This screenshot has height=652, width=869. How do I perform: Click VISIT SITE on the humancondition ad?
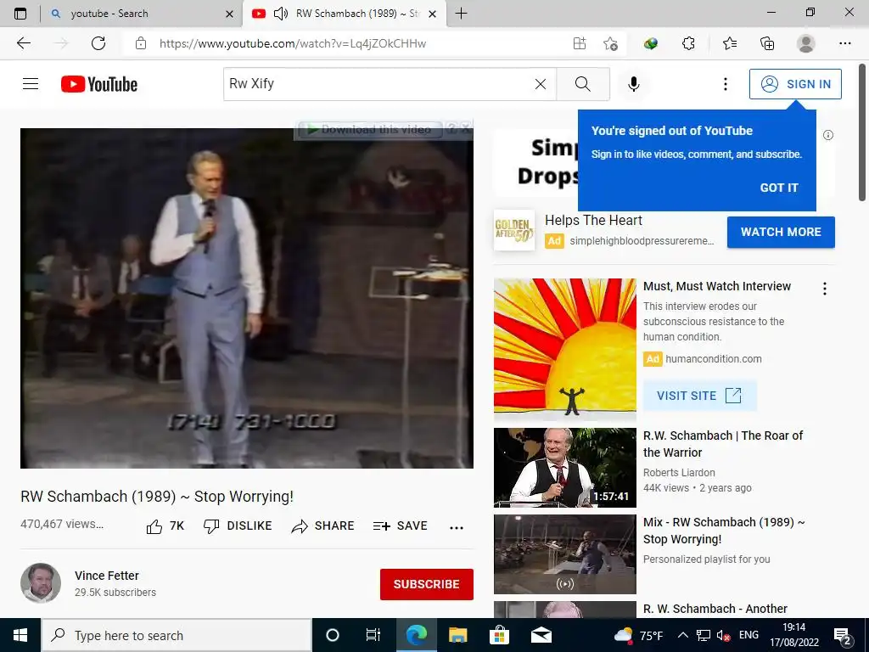(x=699, y=396)
